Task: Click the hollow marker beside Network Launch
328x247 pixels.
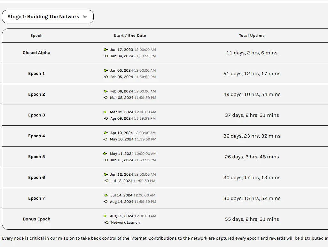Action: tap(106, 222)
